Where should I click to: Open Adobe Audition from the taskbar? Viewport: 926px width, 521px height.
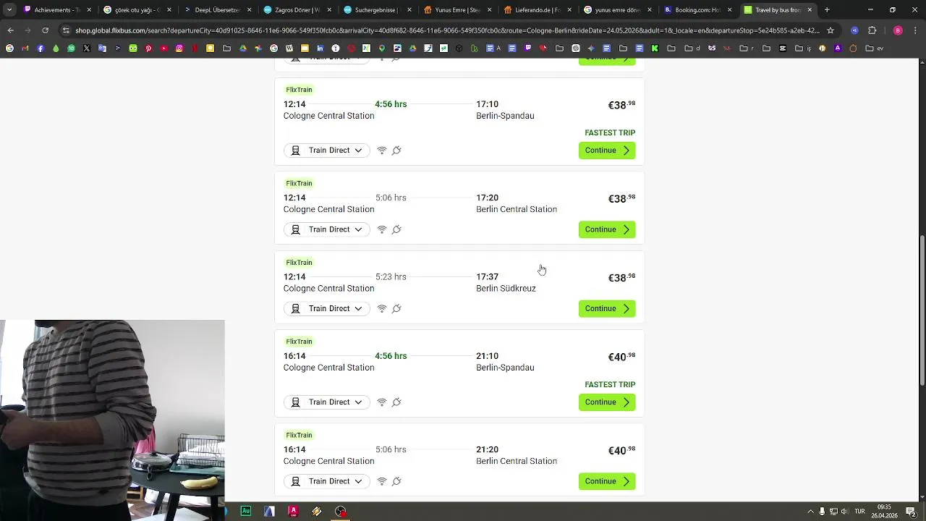click(x=246, y=511)
